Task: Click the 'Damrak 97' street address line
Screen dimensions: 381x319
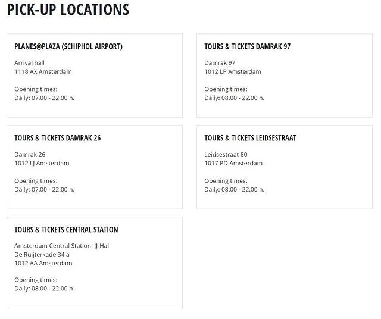Action: [220, 62]
